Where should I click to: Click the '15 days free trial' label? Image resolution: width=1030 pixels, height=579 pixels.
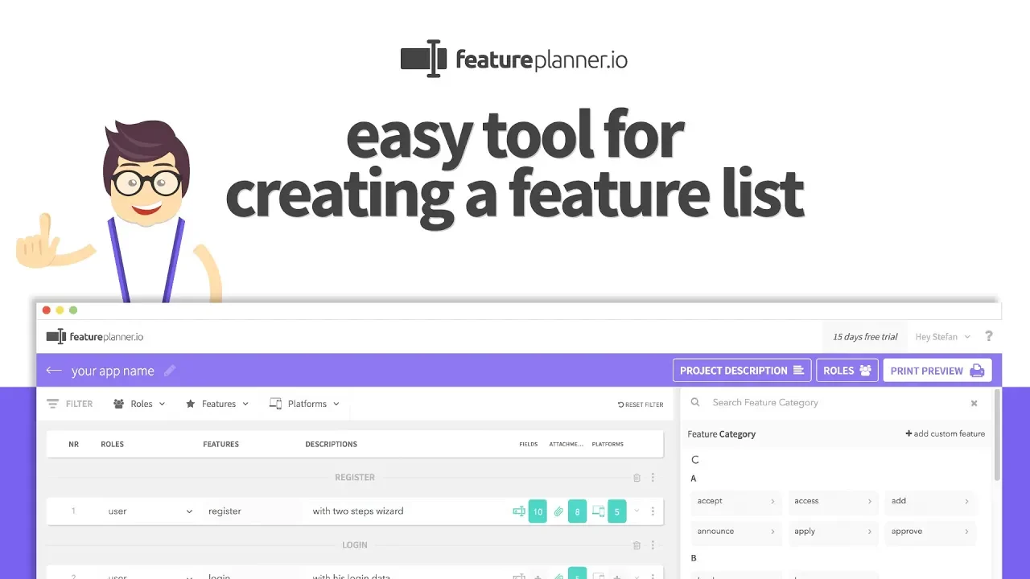(865, 337)
